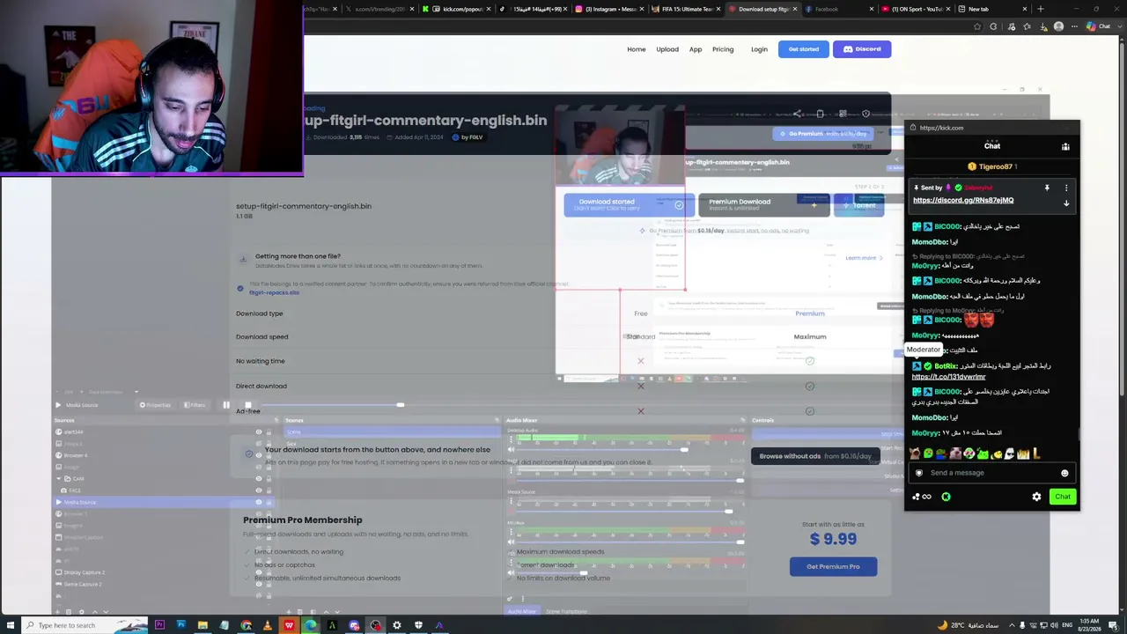
Task: Toggle visibility of CAM group in OBS
Action: coord(259,478)
